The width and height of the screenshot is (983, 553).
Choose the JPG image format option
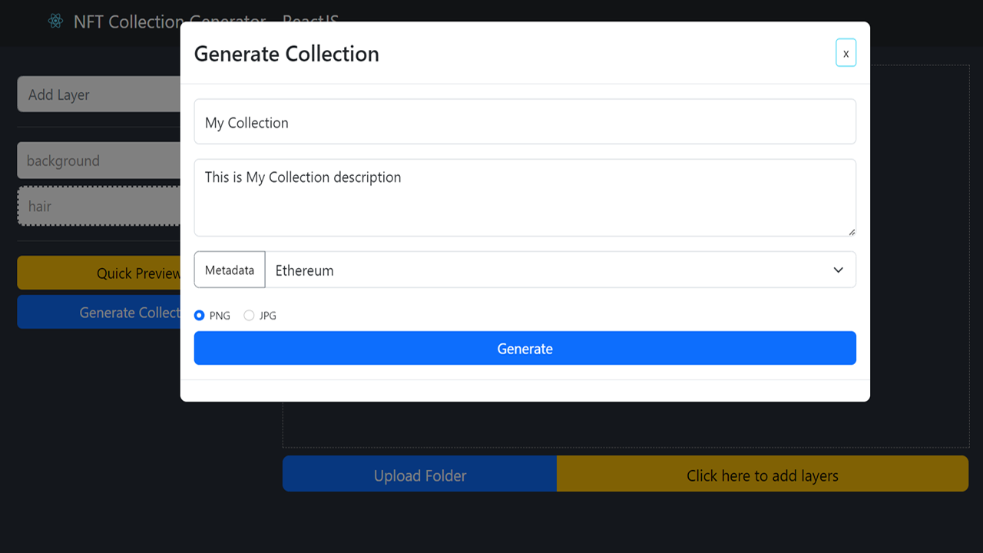click(249, 316)
